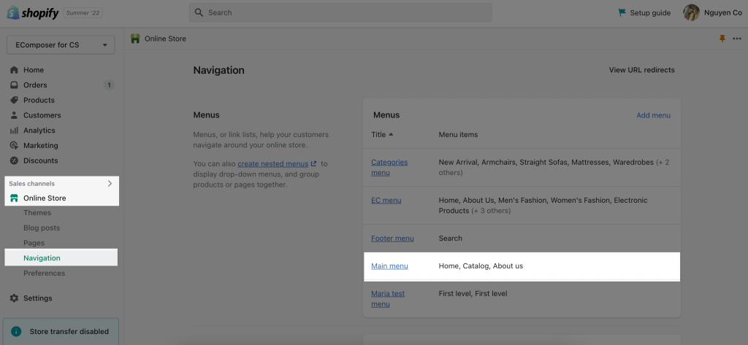Click the 'First level, First level' text
Image resolution: width=748 pixels, height=345 pixels.
click(473, 293)
